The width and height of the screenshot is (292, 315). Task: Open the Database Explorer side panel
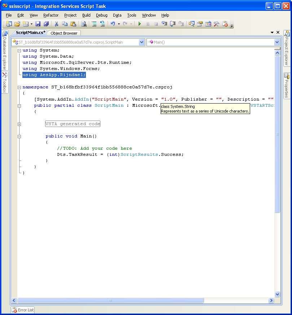click(x=5, y=50)
